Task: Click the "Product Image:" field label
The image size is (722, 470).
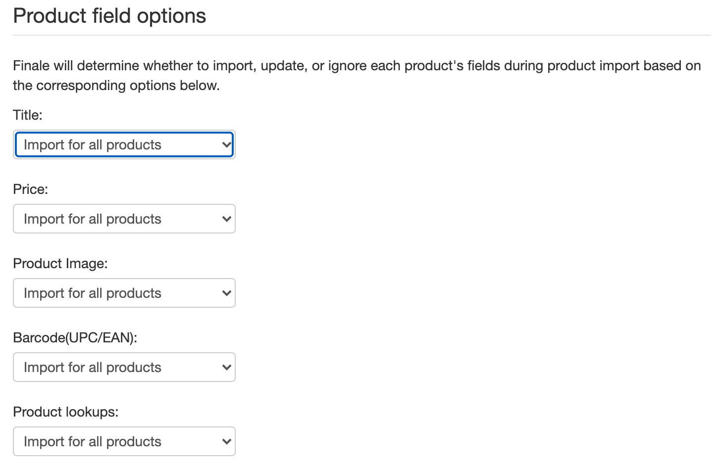Action: [x=60, y=263]
